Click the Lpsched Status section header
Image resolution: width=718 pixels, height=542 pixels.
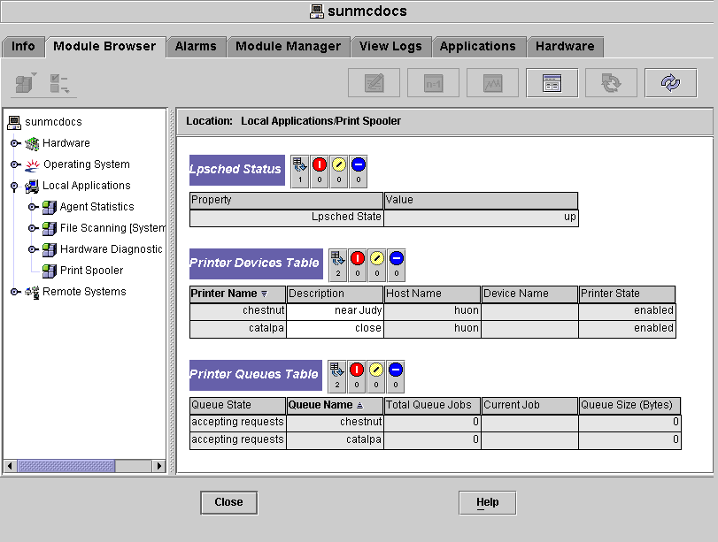(237, 170)
